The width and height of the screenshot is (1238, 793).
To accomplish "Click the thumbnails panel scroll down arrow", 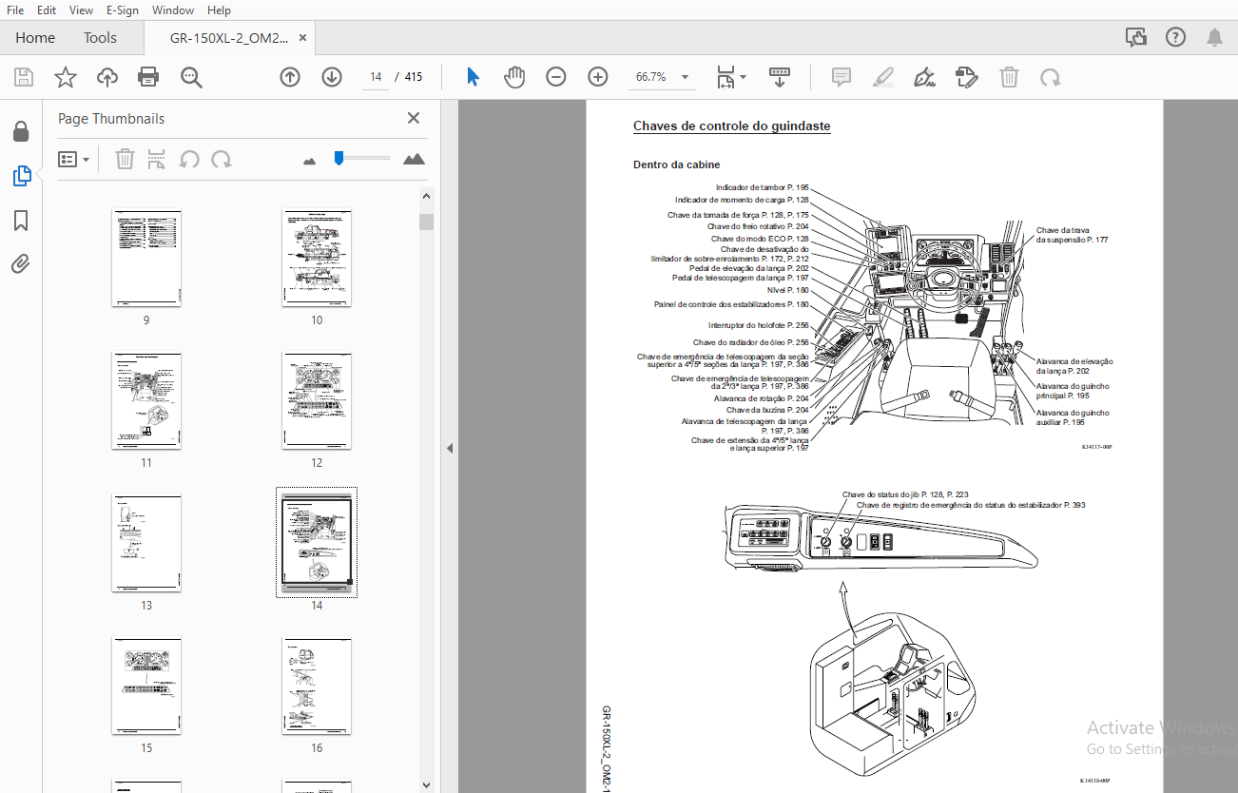I will (426, 784).
